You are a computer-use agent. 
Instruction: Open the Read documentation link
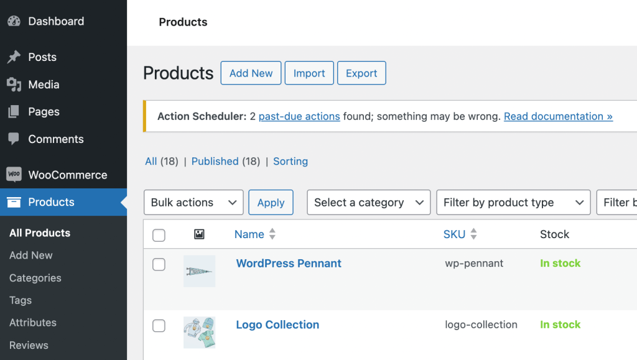[558, 116]
